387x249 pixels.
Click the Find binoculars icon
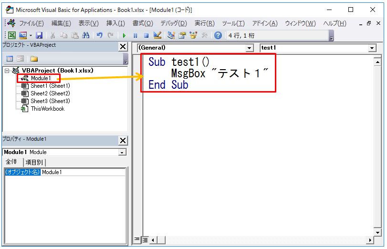point(85,35)
